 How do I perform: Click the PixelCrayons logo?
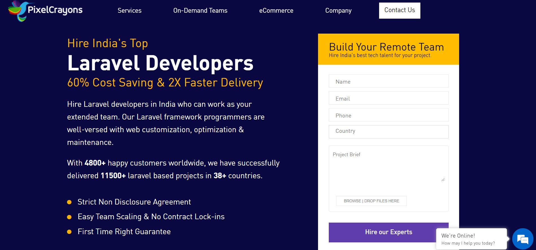46,11
